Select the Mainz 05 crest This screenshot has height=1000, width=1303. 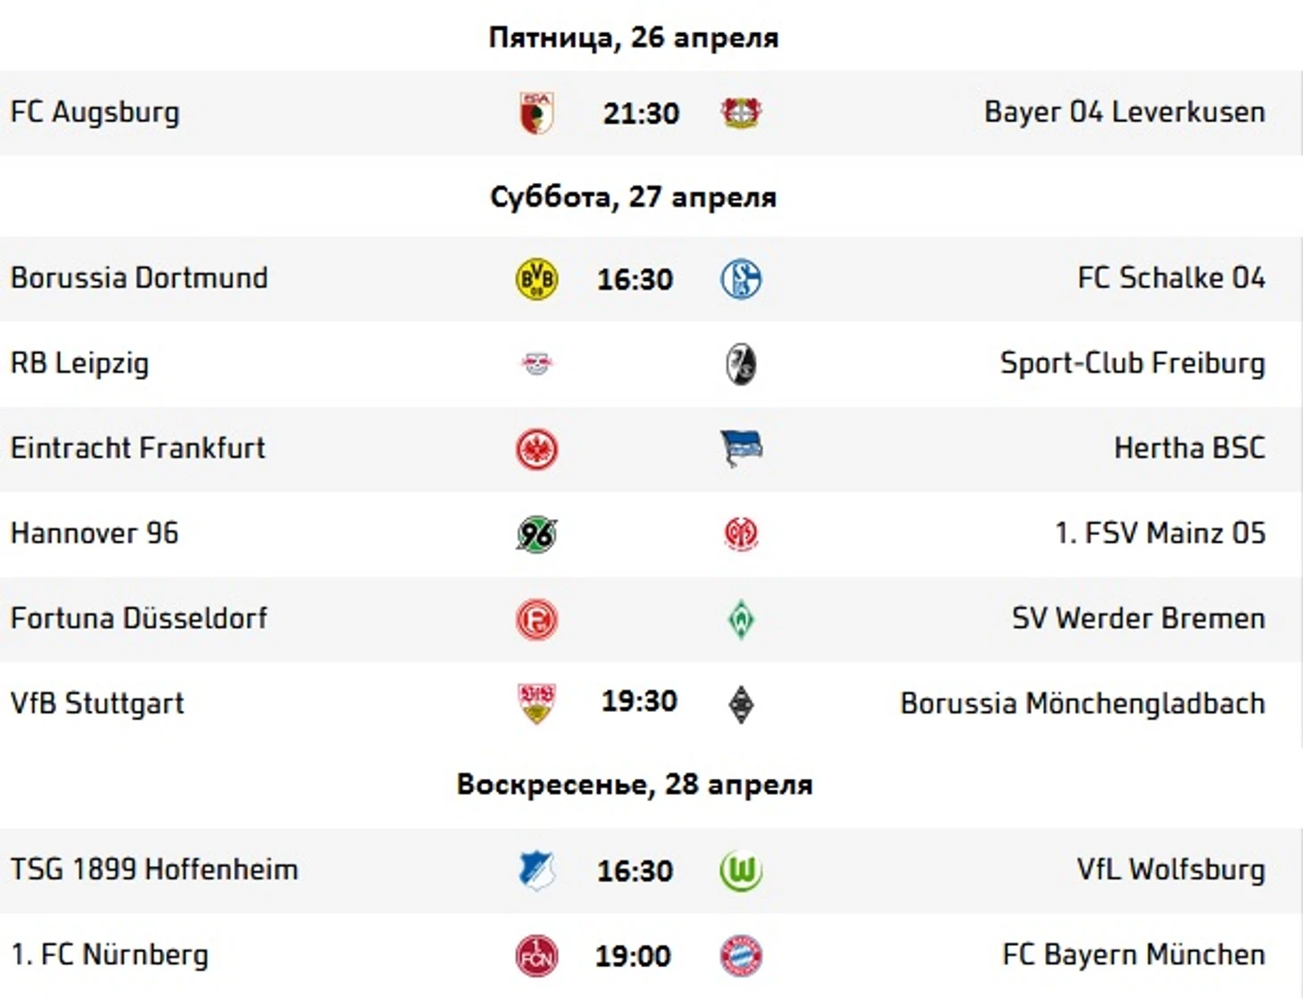pos(741,533)
